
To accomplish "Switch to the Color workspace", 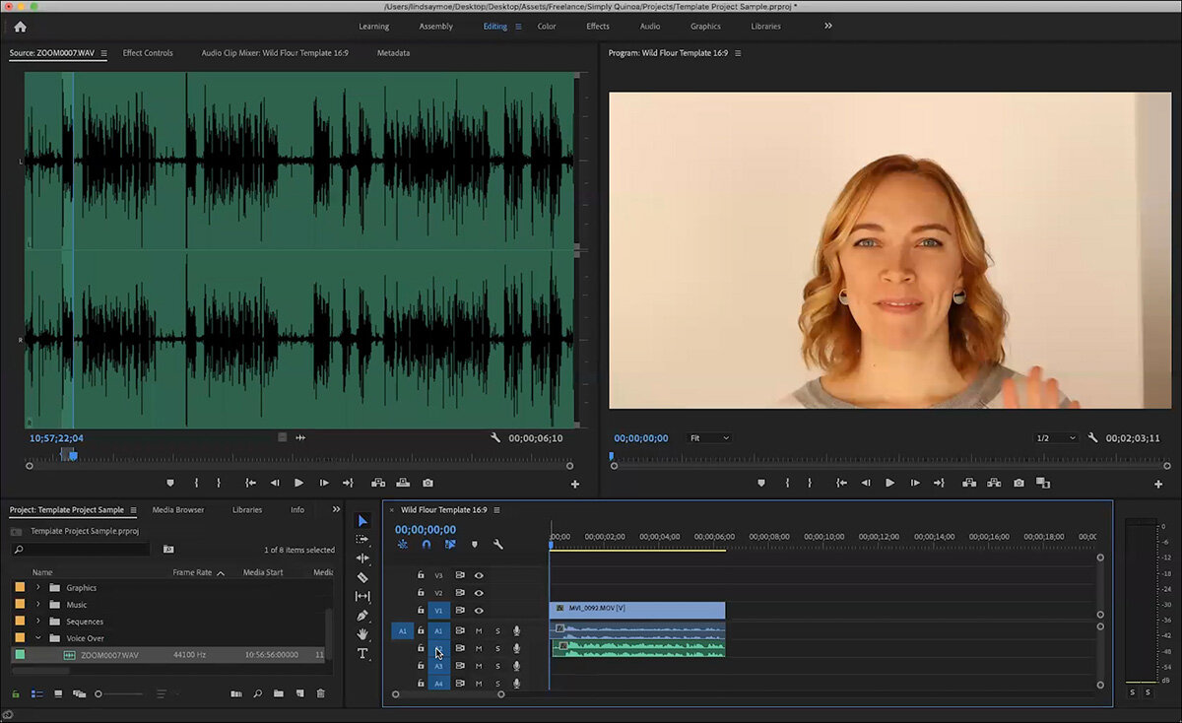I will [x=547, y=27].
